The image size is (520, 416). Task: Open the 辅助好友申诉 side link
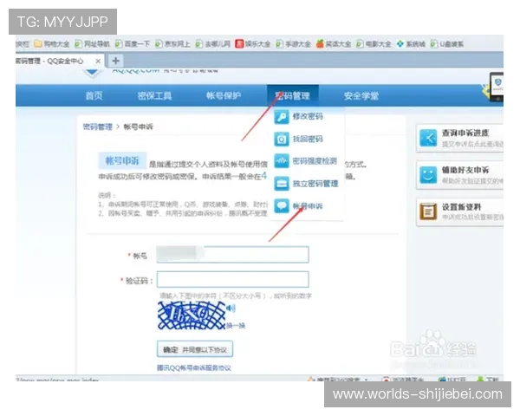pyautogui.click(x=465, y=170)
